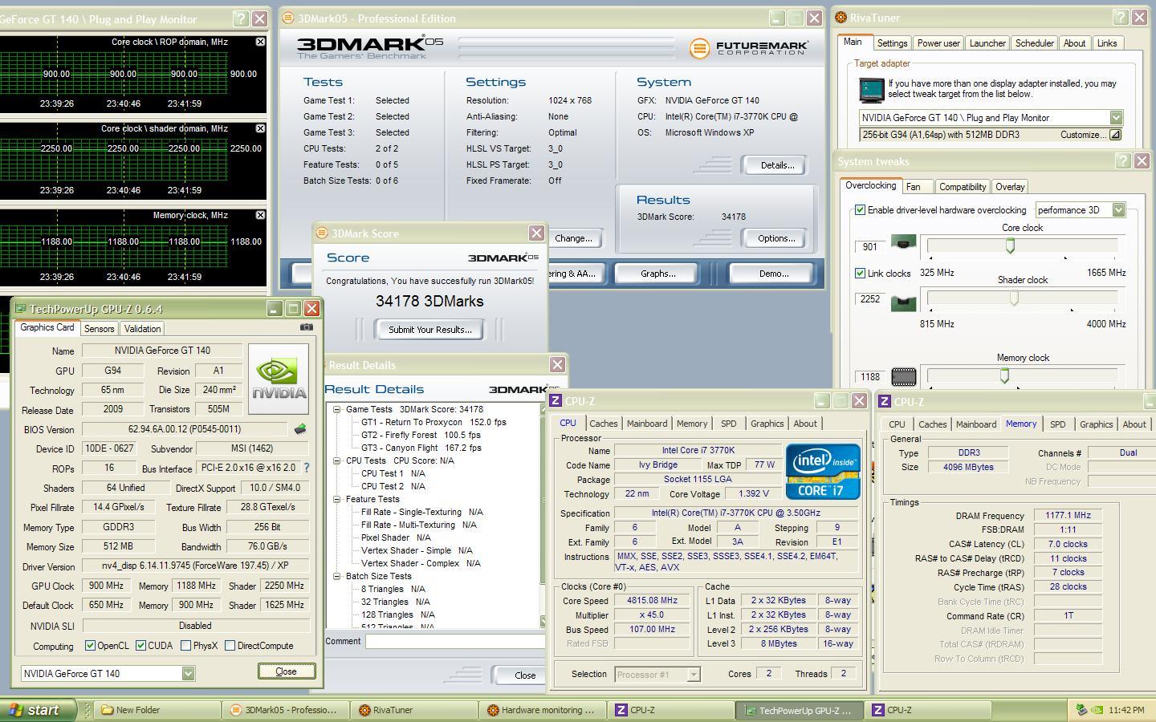
Task: Collapse CPU Tests tree node
Action: [337, 460]
